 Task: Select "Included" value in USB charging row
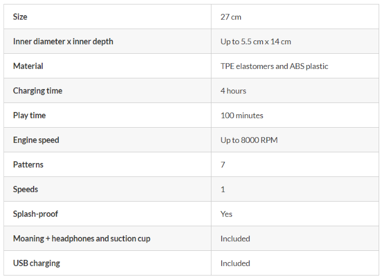(235, 263)
